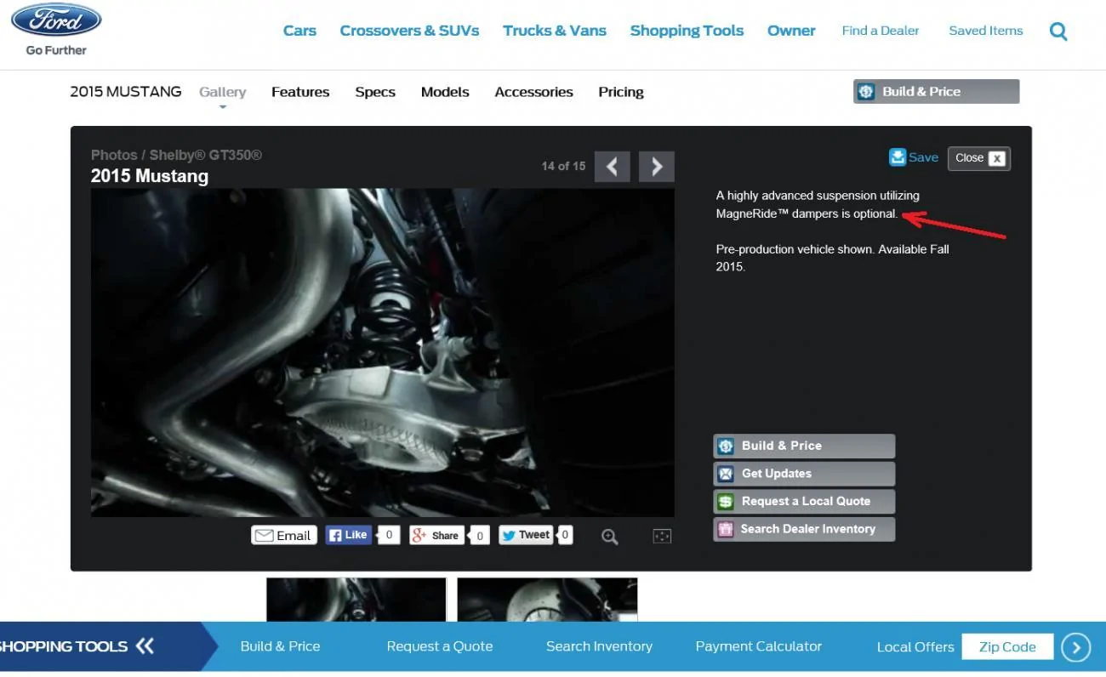Screen dimensions: 1106x677
Task: Collapse Shopping Tools bar chevrons
Action: pyautogui.click(x=145, y=646)
